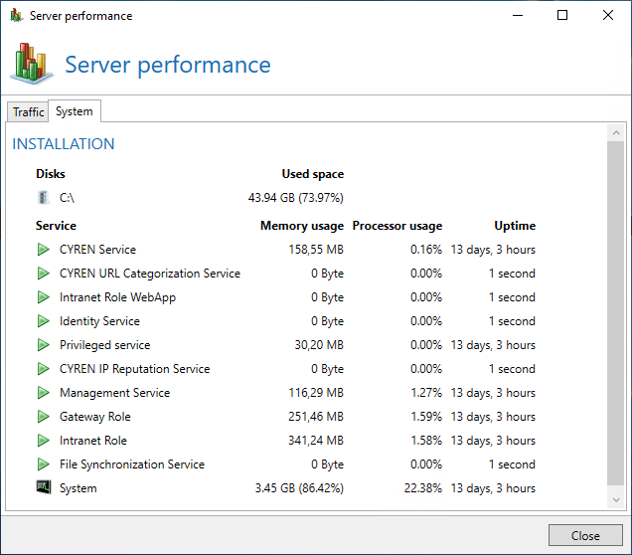The image size is (632, 555).
Task: Maximize the Server performance window
Action: pos(562,15)
